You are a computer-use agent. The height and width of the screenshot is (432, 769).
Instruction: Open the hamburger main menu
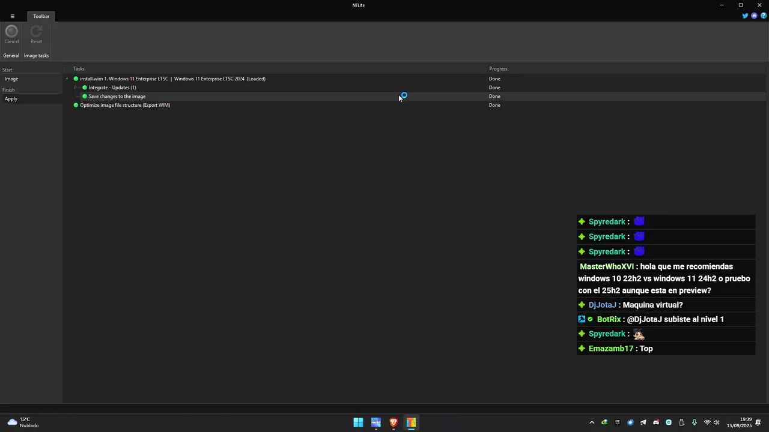[x=12, y=16]
